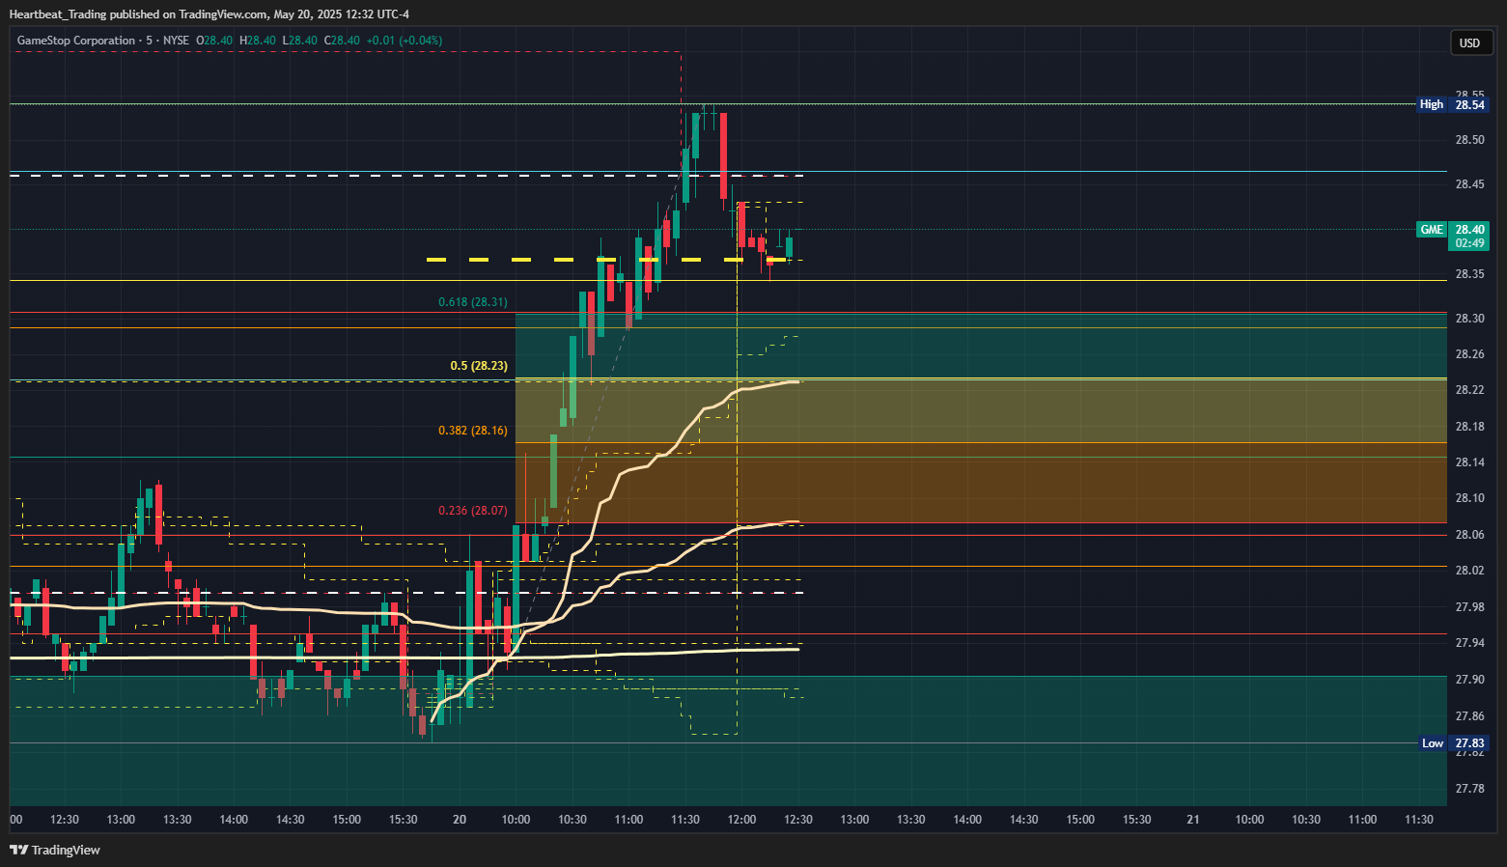
Task: Click the 28.18 price axis label
Action: 1469,427
